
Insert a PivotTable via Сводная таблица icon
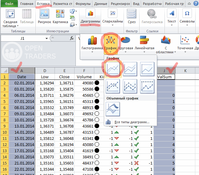(10, 14)
